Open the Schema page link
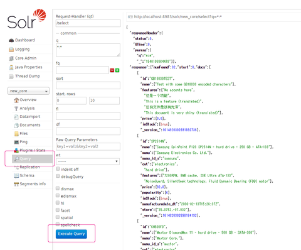 coord(27,175)
